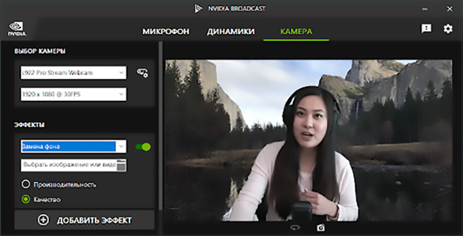Toggle the Замена фона effect switch

click(x=143, y=147)
